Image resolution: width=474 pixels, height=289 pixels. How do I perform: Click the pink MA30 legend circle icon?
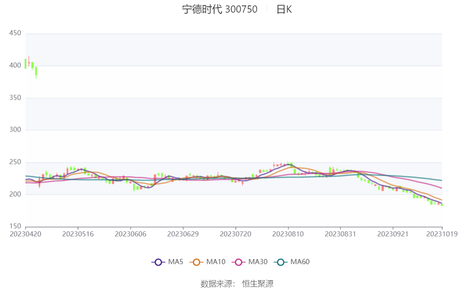point(238,262)
